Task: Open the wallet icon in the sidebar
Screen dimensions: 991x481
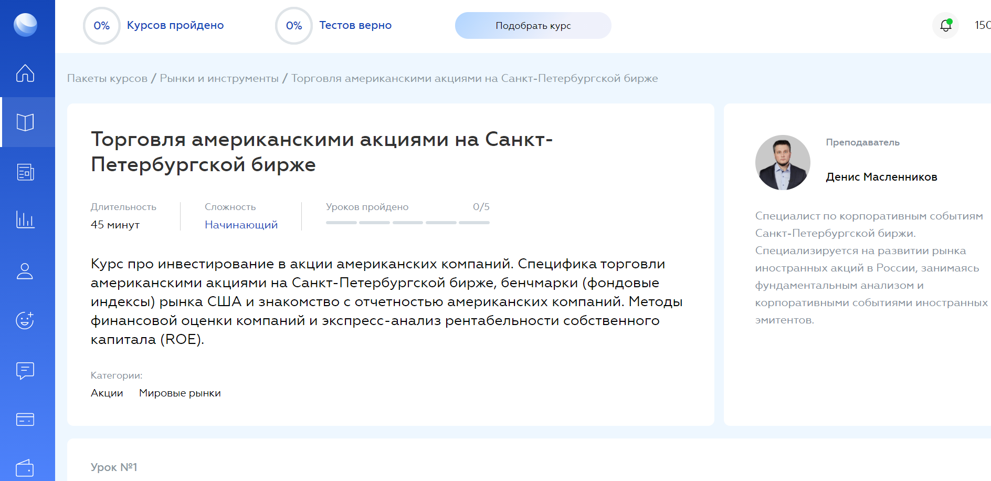Action: (x=25, y=468)
